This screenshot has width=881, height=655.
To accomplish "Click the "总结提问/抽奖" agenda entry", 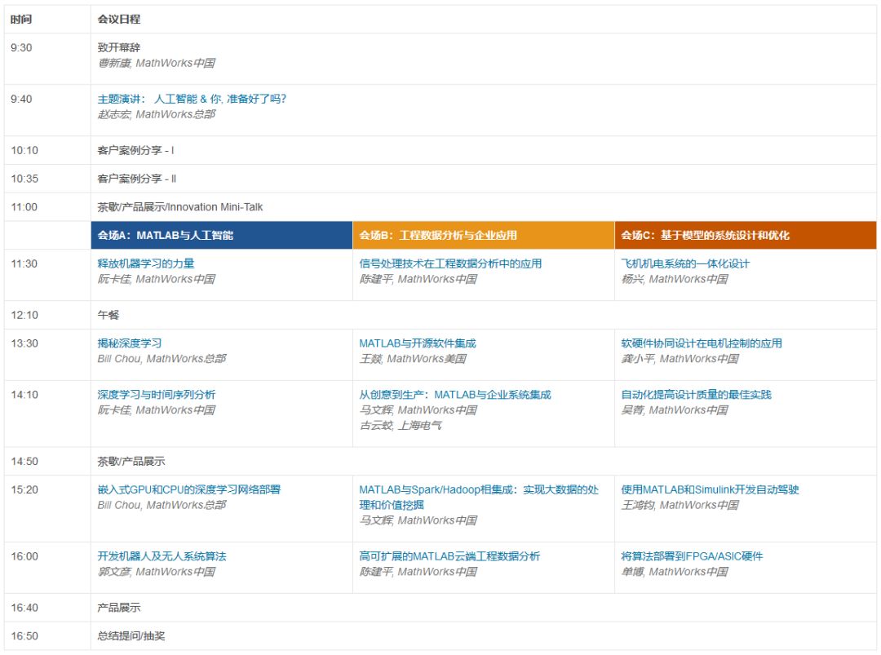I will click(131, 636).
